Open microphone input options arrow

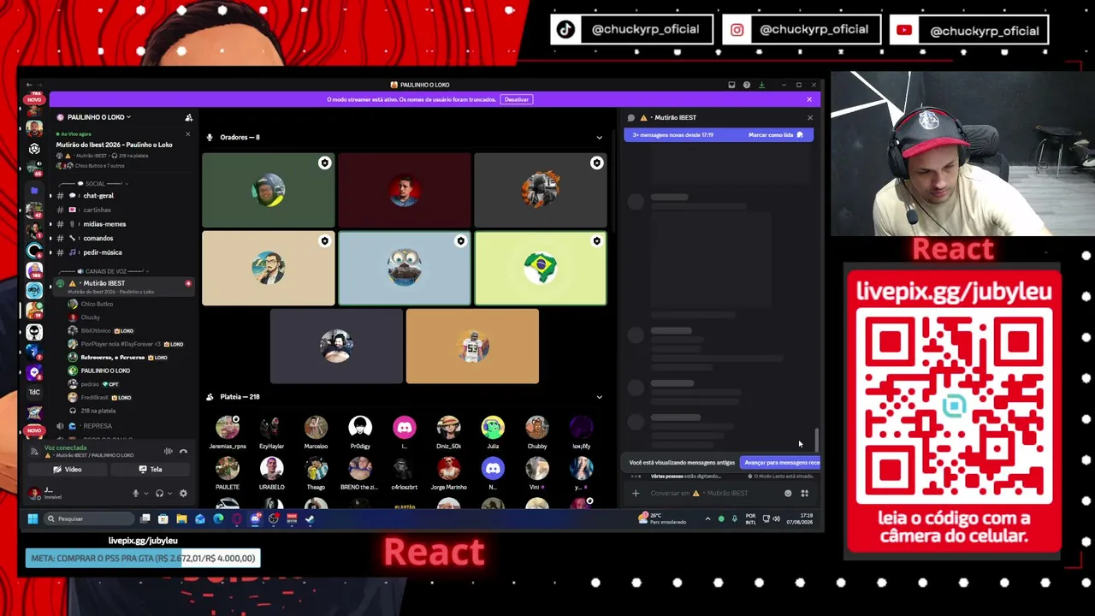pyautogui.click(x=145, y=494)
